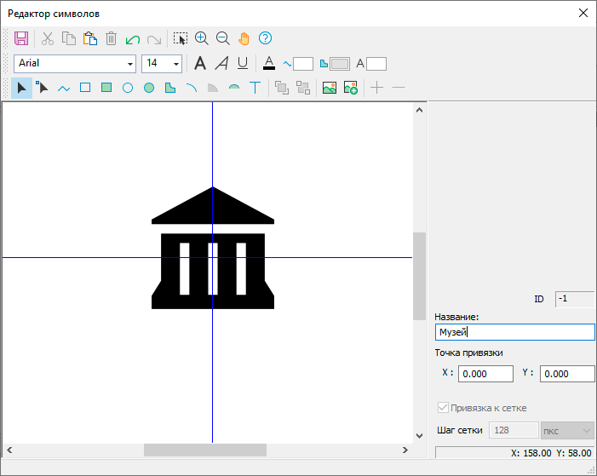Click the Save floppy disk icon
Screen dimensions: 597x476
pos(21,38)
